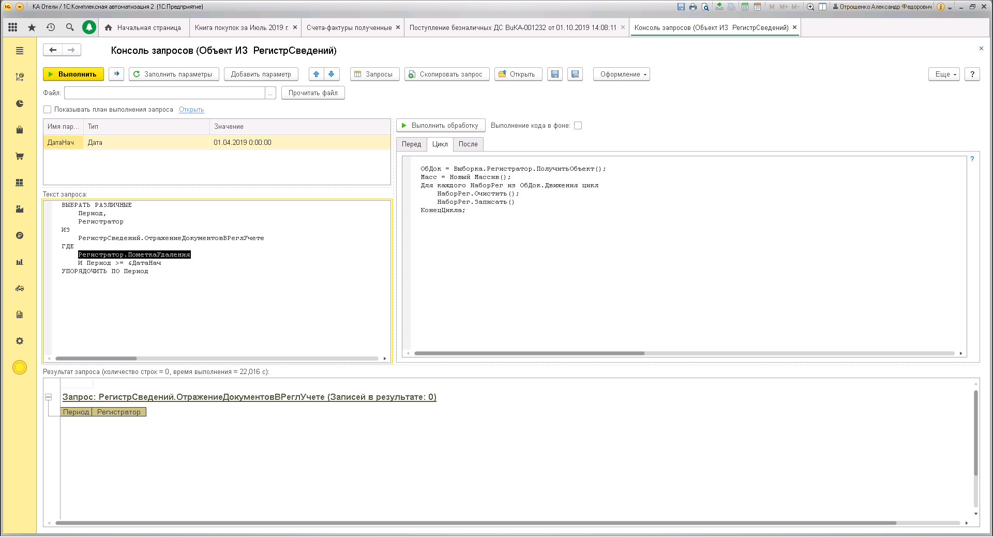The image size is (993, 538).
Task: Move parameter down with blue arrow
Action: pyautogui.click(x=332, y=74)
